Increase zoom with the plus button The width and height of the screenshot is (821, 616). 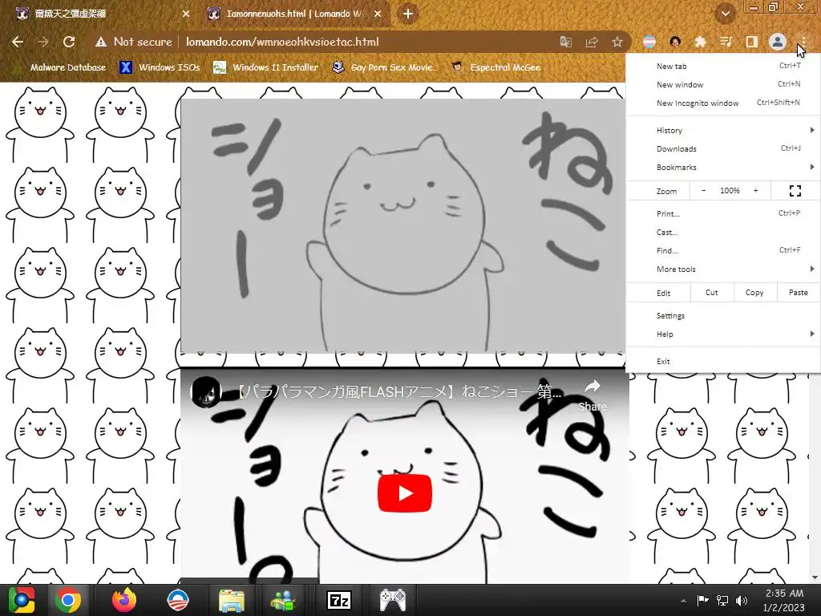click(755, 191)
